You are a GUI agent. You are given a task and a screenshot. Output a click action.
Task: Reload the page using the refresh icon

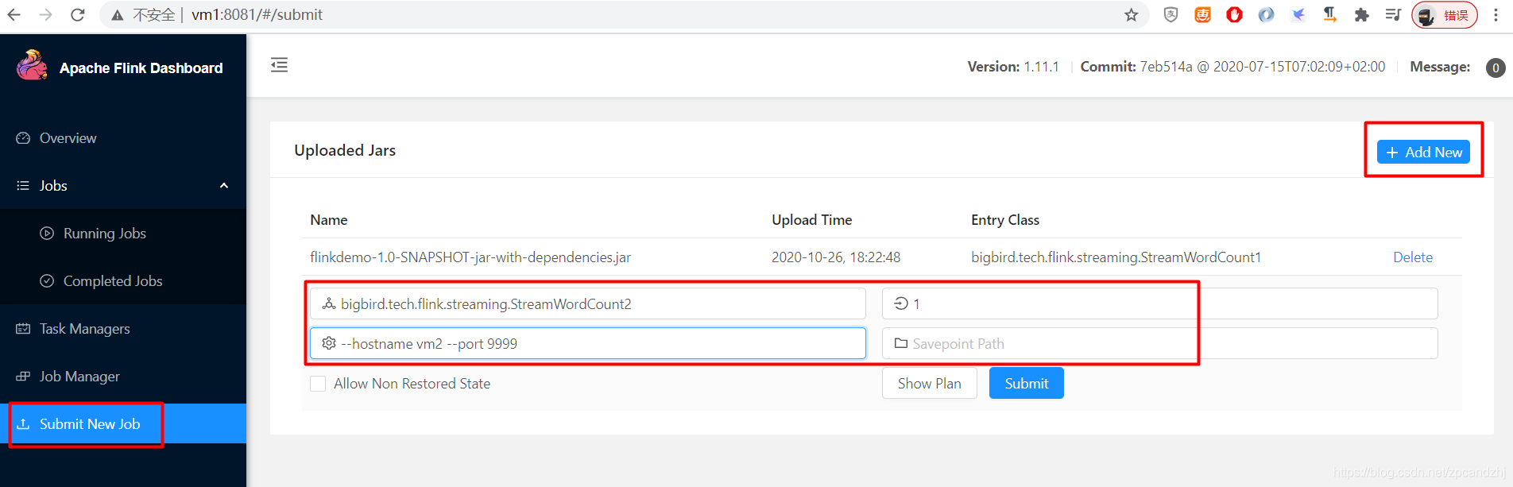pyautogui.click(x=77, y=15)
